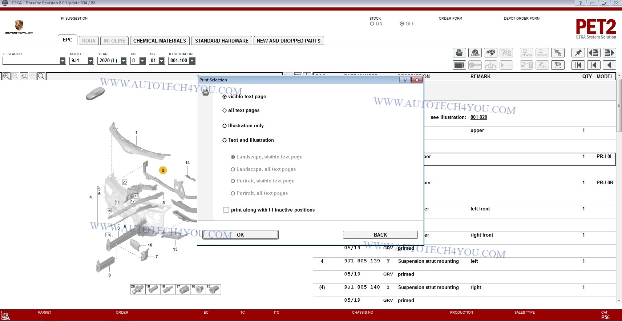Click the next-page document arrow icon
The height and width of the screenshot is (322, 622).
(x=609, y=53)
